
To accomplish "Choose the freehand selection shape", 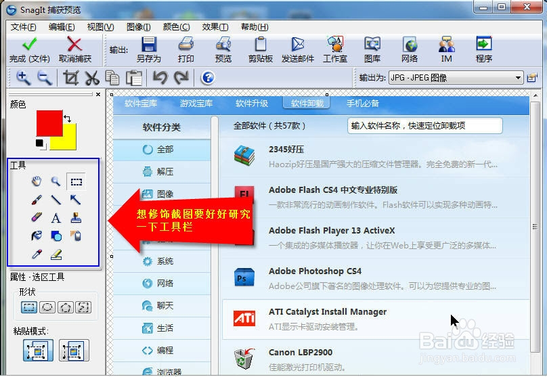I will (83, 307).
